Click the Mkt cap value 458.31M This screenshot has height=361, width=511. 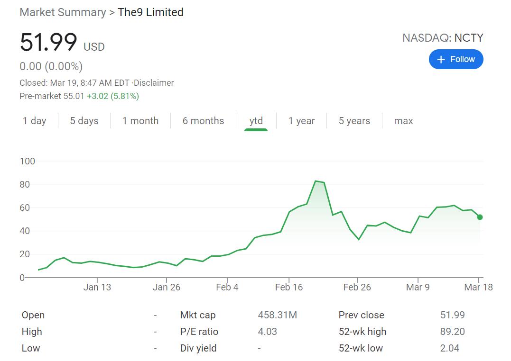(x=277, y=315)
